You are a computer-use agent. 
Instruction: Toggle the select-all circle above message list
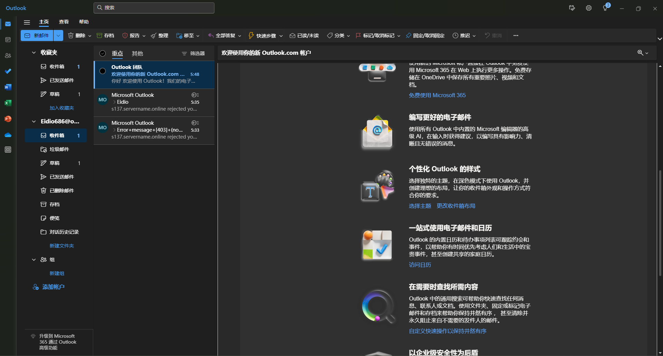tap(103, 53)
